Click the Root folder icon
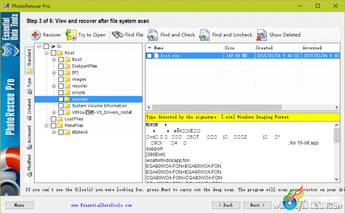The width and height of the screenshot is (345, 214). click(x=60, y=53)
